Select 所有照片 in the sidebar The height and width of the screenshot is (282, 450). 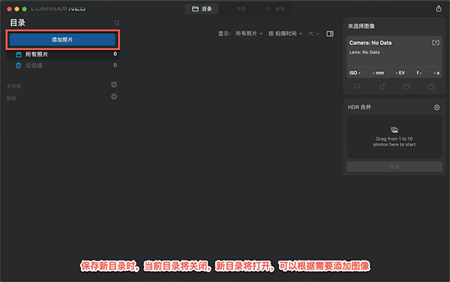(63, 54)
